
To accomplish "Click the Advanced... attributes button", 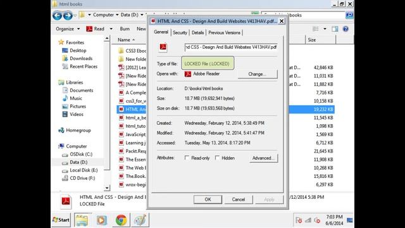I will click(x=263, y=158).
